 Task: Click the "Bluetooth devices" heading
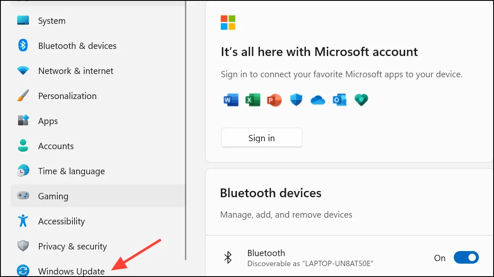[x=271, y=193]
